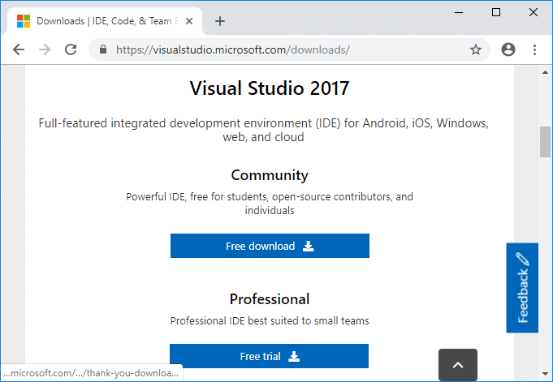Click the scrollbar down arrow

[546, 376]
